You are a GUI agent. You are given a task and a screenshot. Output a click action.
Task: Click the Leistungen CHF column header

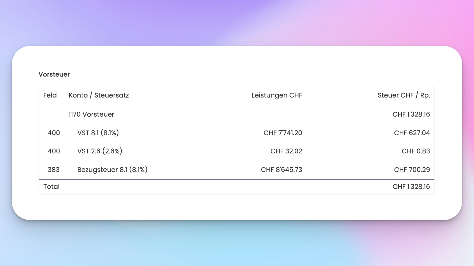pos(277,95)
